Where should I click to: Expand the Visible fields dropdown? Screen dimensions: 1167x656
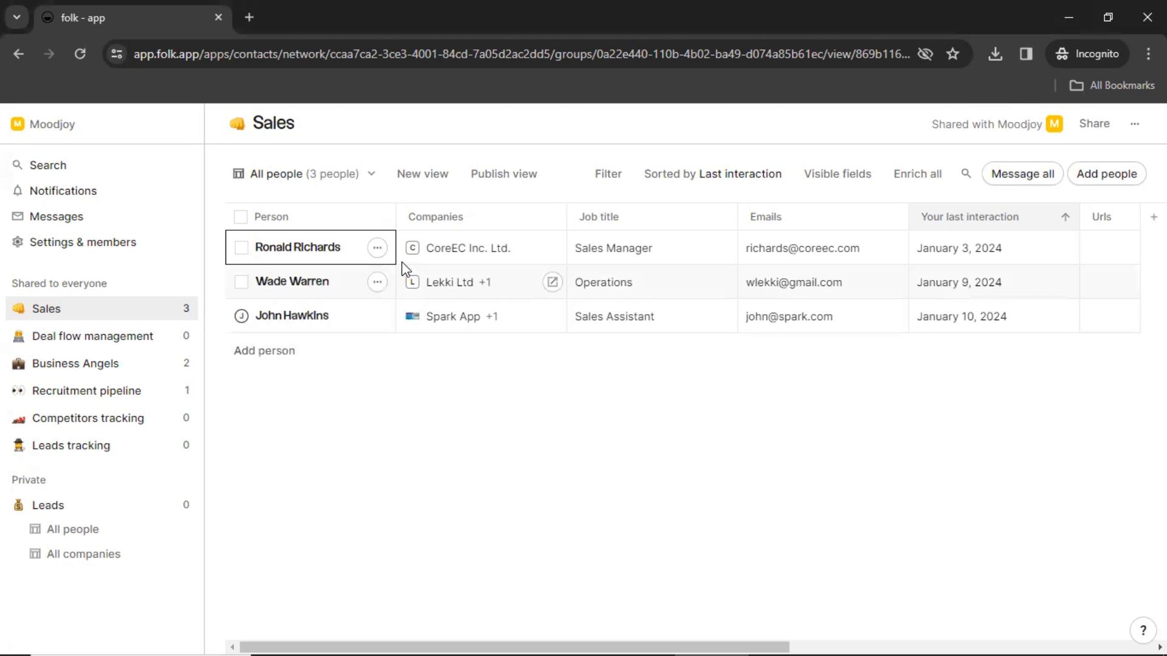pos(837,173)
